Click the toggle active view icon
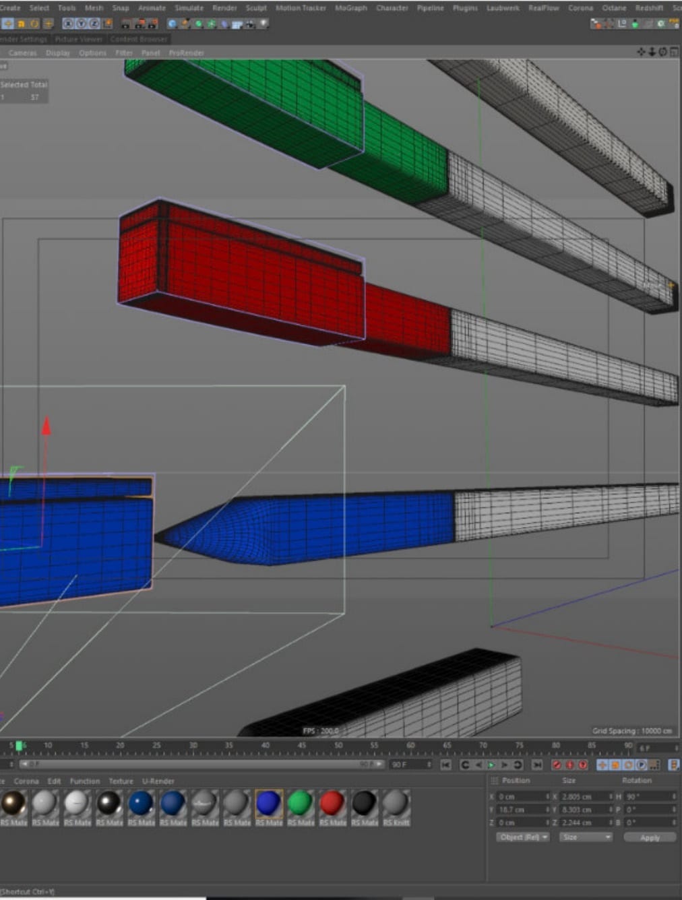This screenshot has width=682, height=900. [675, 52]
